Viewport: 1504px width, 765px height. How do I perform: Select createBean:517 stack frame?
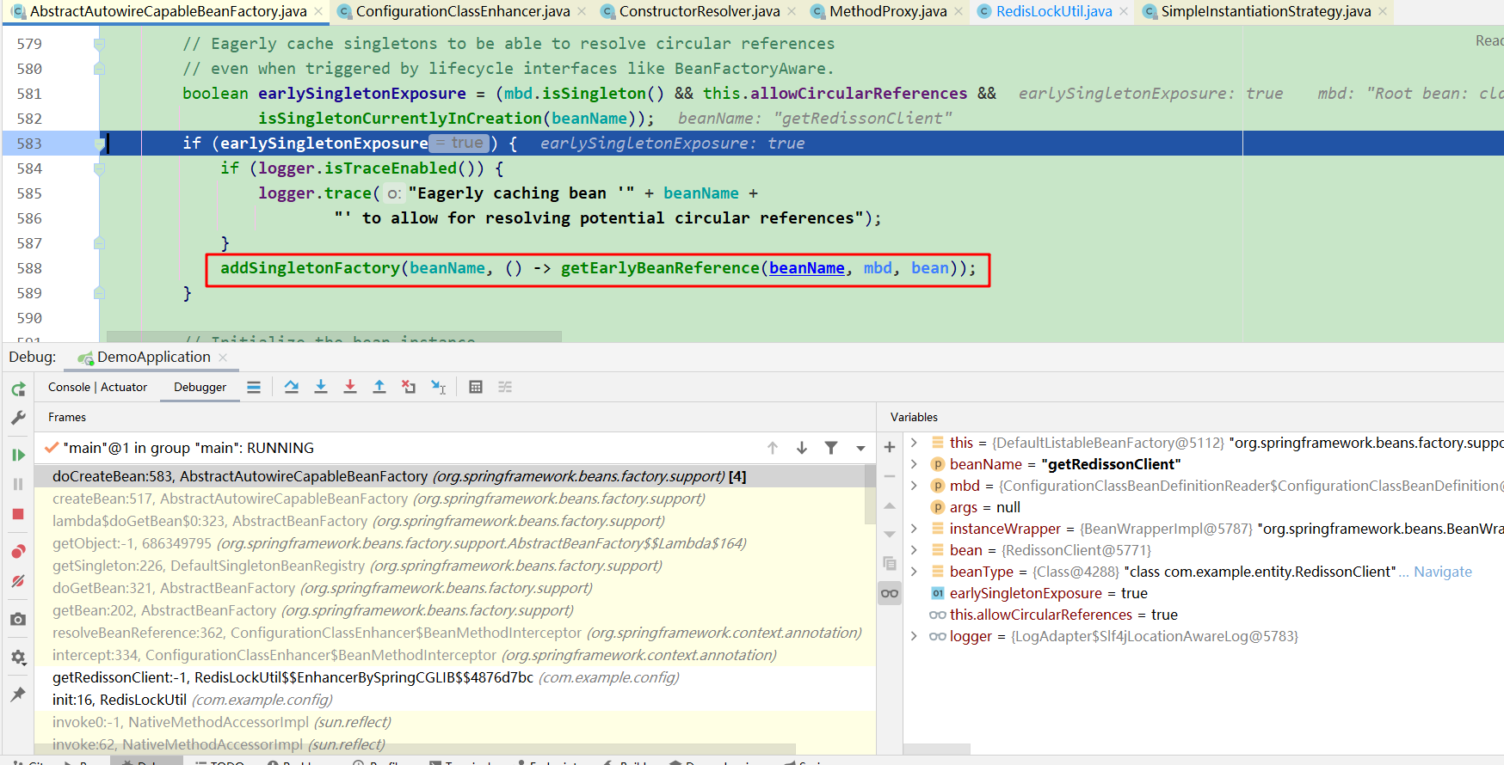coord(454,499)
